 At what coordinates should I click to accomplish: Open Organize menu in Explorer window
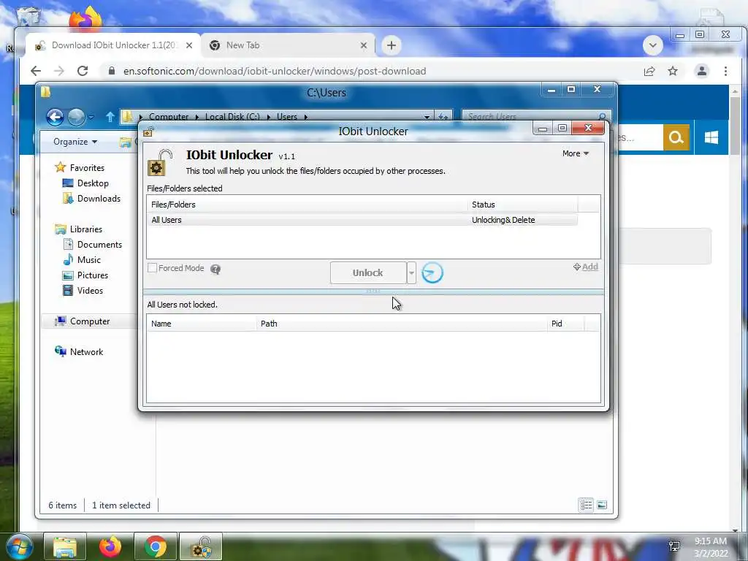point(75,142)
